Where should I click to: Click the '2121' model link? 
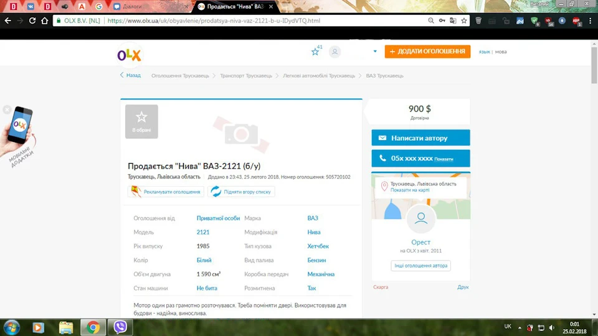click(203, 232)
